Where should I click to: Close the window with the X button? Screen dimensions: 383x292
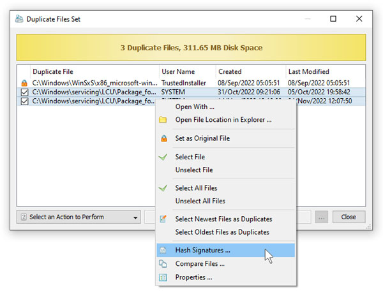(359, 18)
